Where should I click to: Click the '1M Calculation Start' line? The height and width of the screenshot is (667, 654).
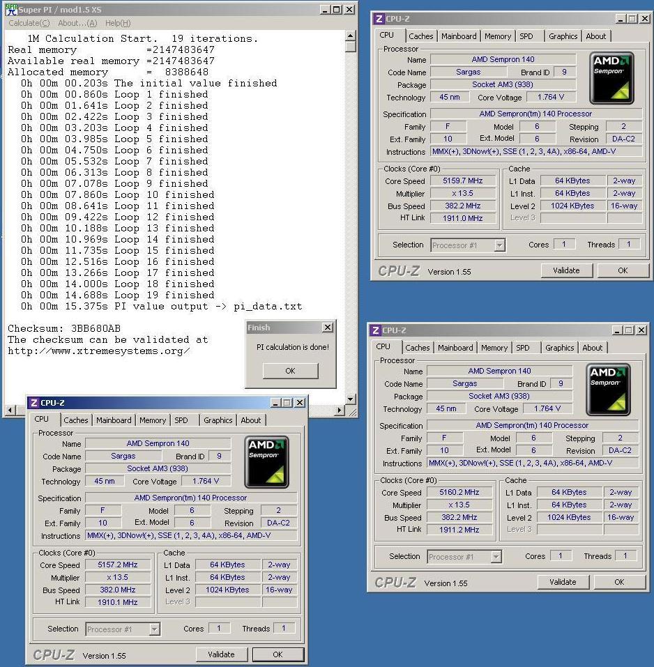[x=142, y=38]
